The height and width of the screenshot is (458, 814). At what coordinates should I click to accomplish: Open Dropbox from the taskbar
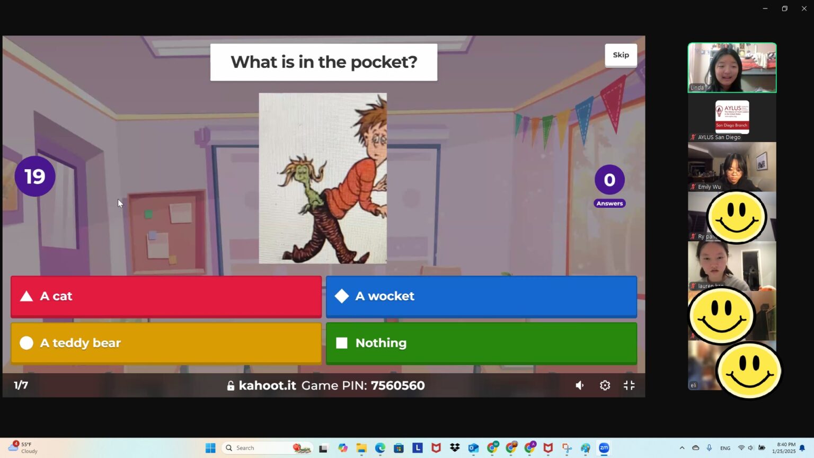pos(455,448)
